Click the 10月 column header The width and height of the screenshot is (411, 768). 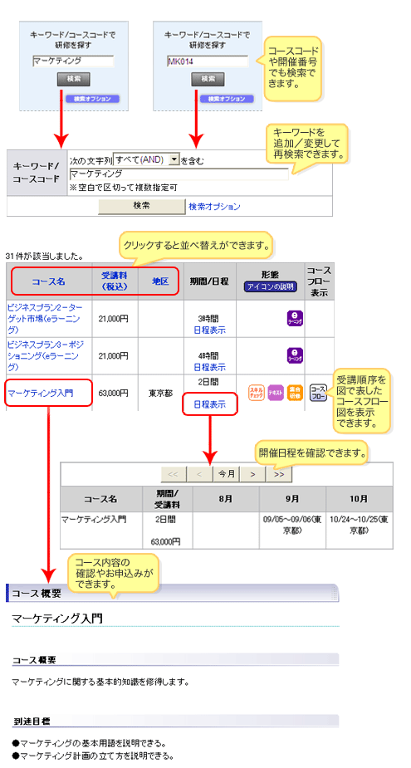[x=359, y=499]
